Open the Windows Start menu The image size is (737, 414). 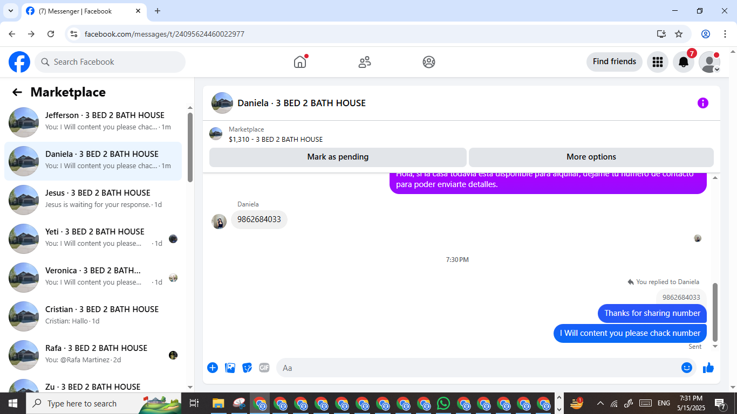(x=13, y=403)
